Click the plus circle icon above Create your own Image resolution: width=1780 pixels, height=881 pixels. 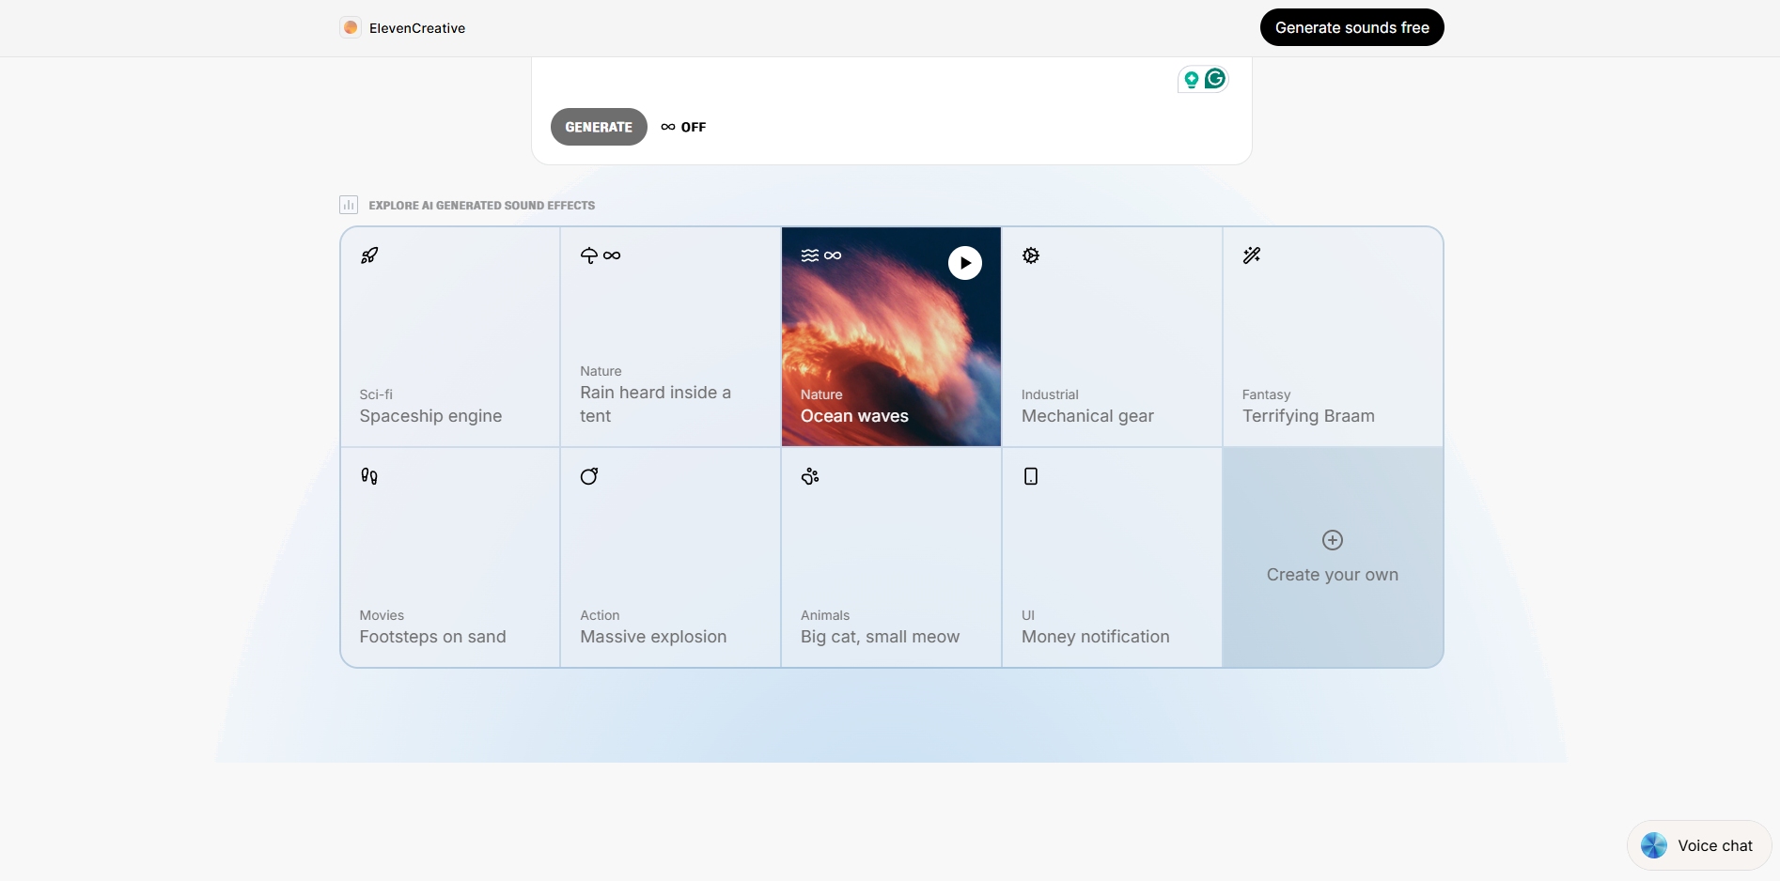(x=1333, y=540)
